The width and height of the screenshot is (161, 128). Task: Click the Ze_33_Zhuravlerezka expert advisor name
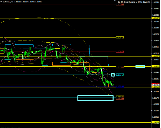132,2
